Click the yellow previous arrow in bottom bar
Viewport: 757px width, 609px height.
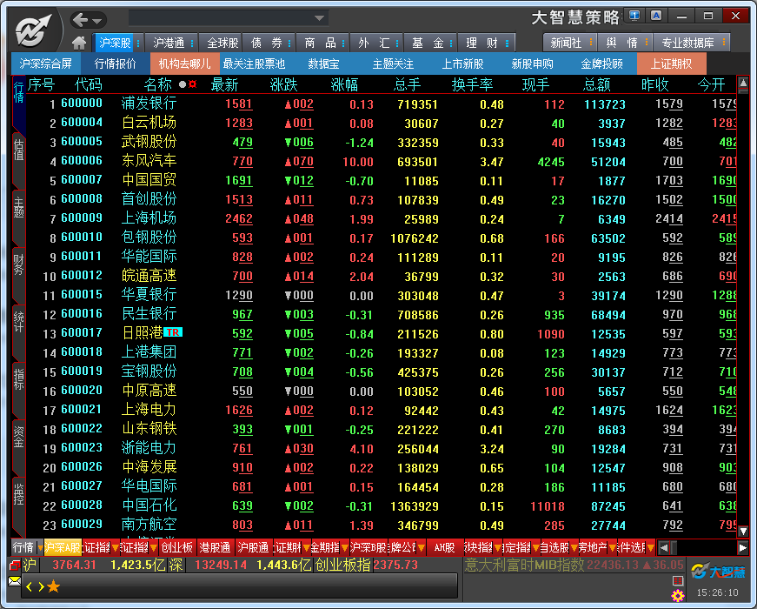[30, 586]
